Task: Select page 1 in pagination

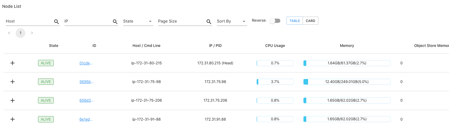Action: tap(21, 33)
